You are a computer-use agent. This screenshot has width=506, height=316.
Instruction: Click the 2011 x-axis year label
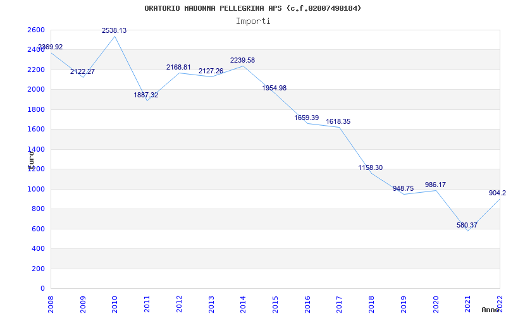(x=147, y=305)
